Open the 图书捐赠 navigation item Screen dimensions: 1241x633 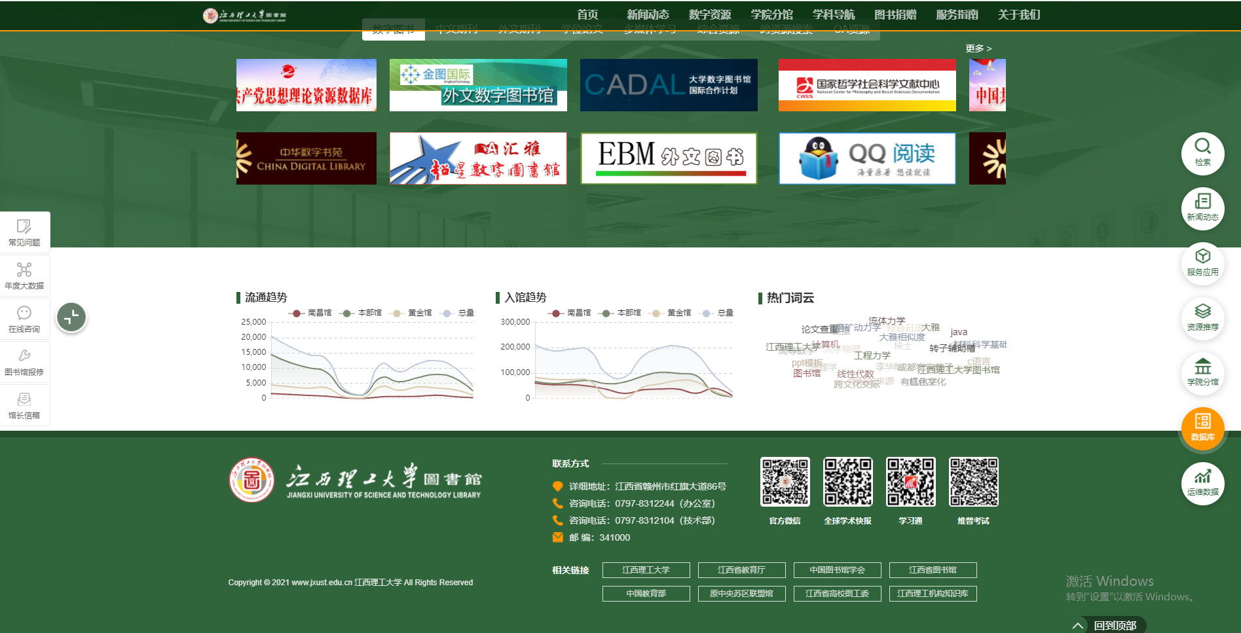click(895, 14)
